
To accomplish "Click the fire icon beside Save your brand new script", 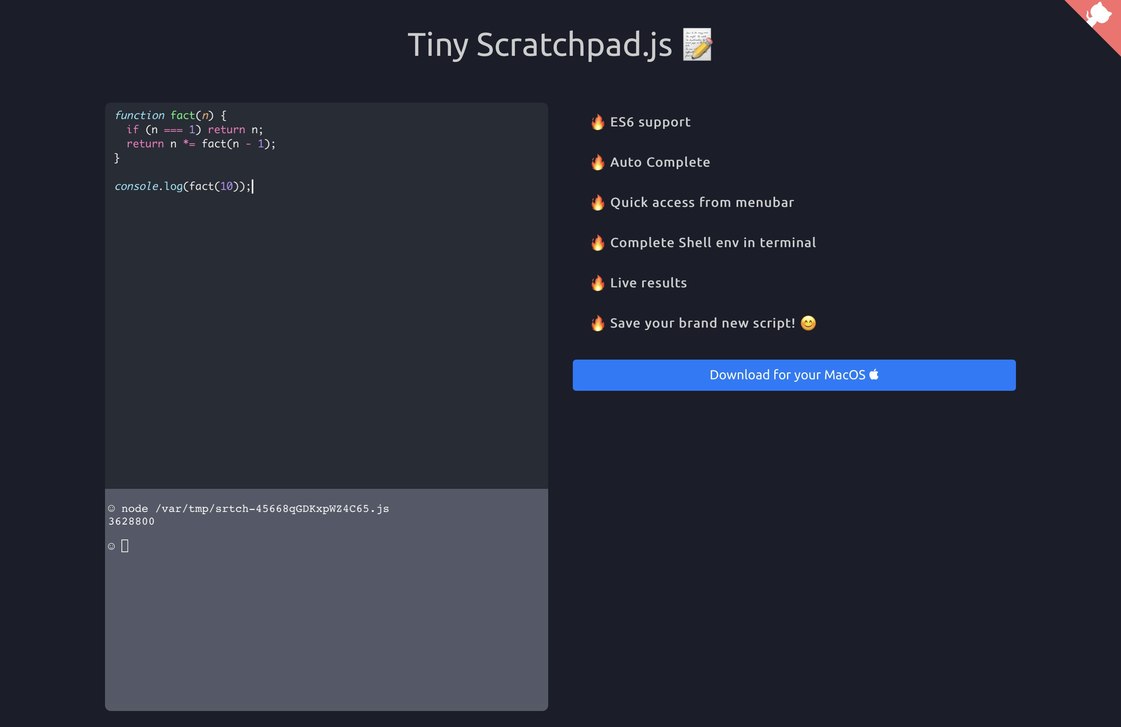I will point(597,323).
